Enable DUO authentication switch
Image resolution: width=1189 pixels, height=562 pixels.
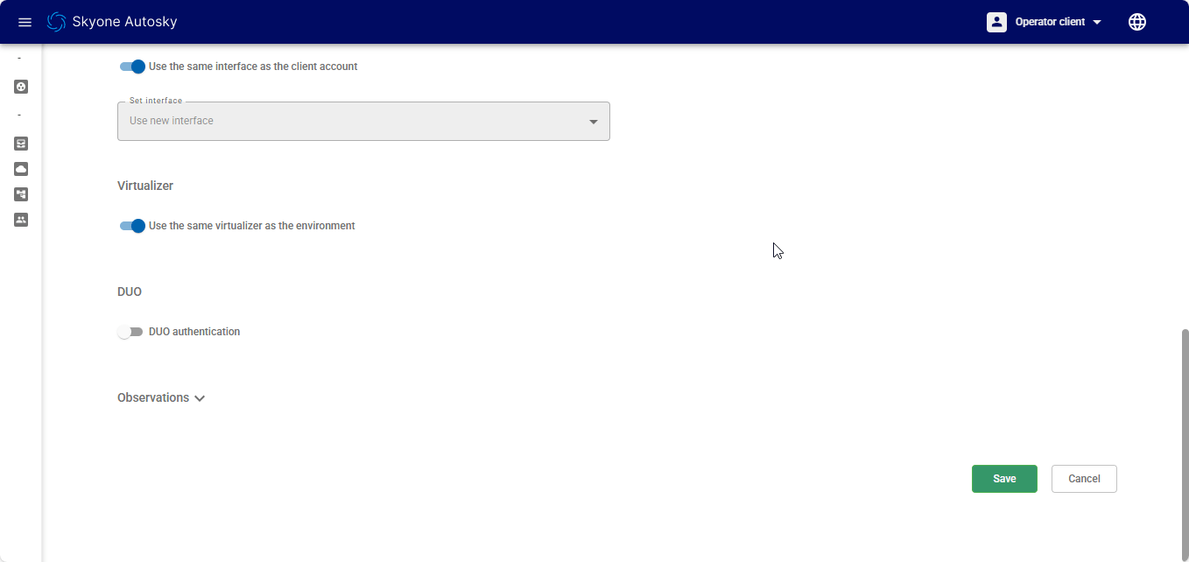130,333
